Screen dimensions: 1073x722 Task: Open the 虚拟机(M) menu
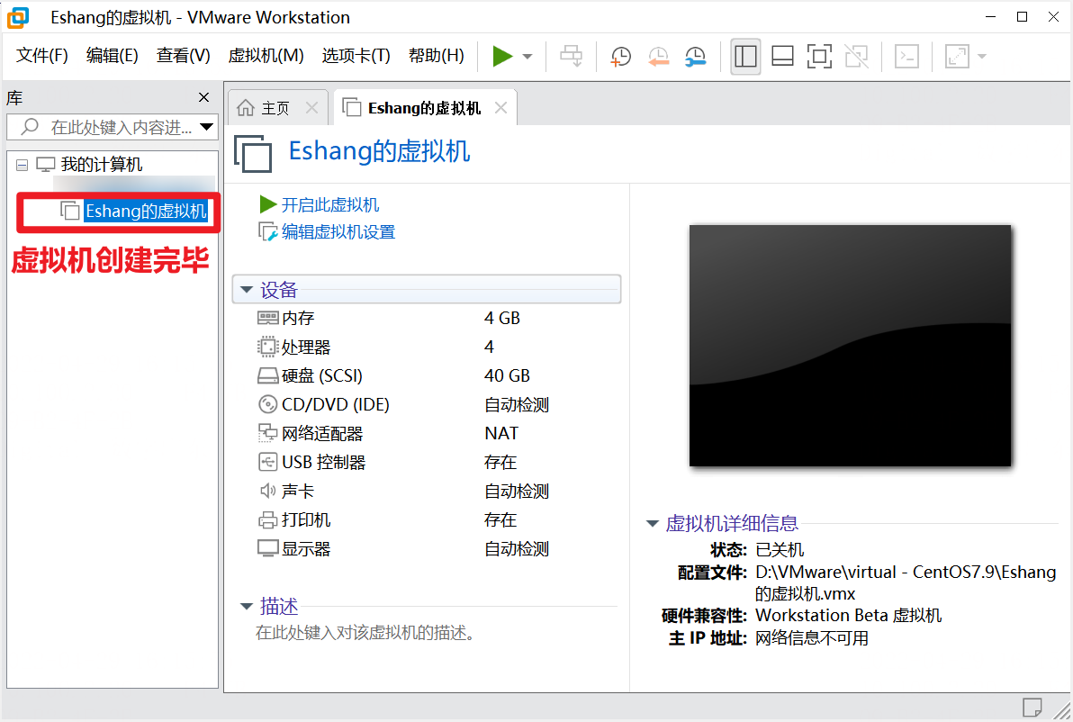pyautogui.click(x=266, y=56)
